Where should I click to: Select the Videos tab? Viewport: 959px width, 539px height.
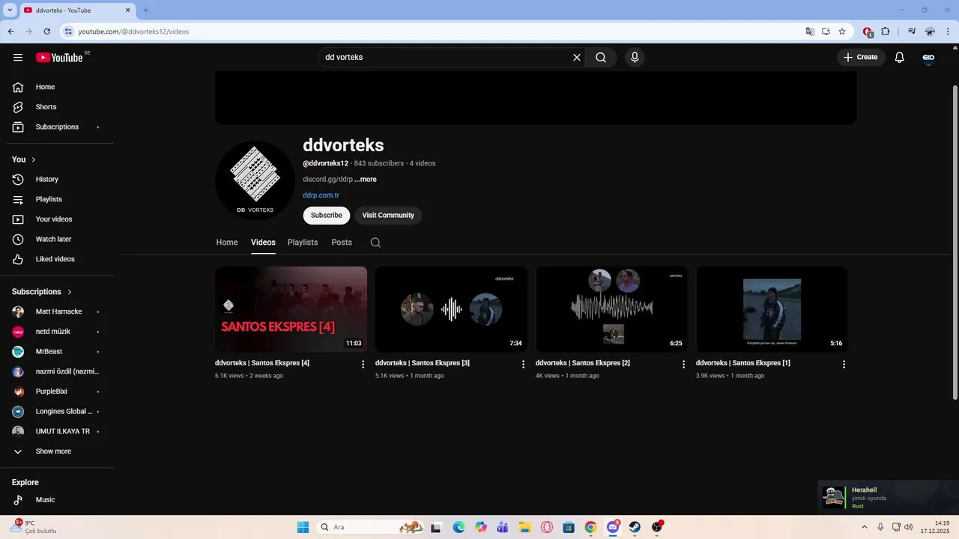[x=263, y=243]
